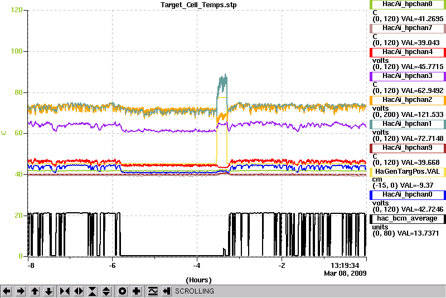Click the VAL=121.533 readout text
Screen dimensions: 446x298
[422, 115]
